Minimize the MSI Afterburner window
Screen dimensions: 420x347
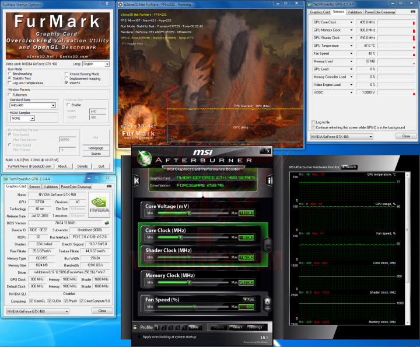click(262, 151)
